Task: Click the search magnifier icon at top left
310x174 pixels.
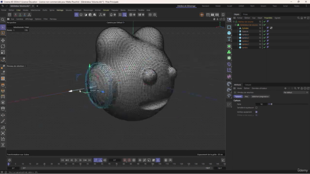Action: (3, 20)
